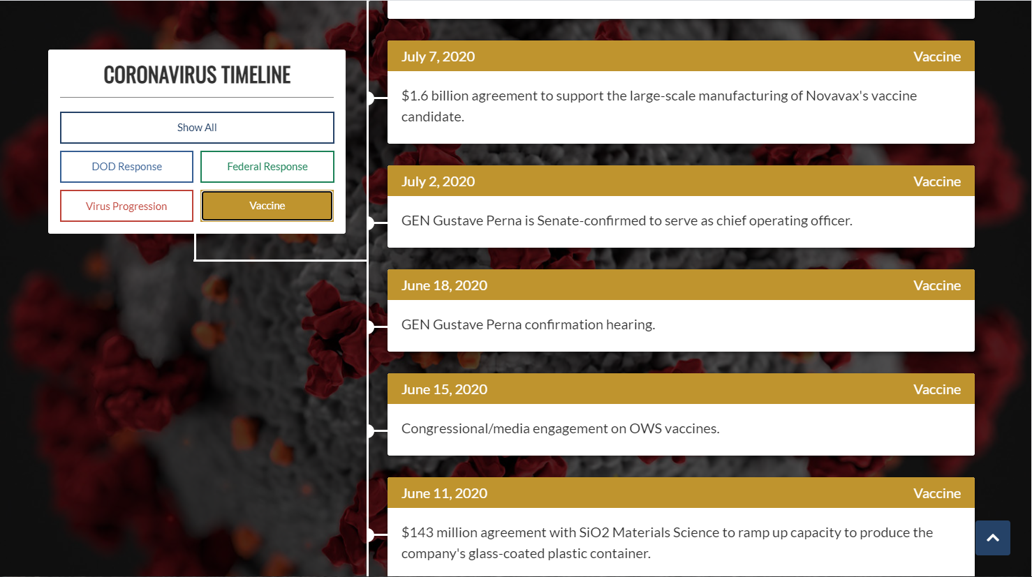Open the July 7, 2020 entry header

(681, 56)
